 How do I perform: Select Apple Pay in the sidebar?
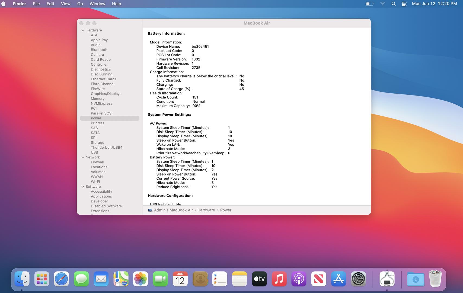click(x=99, y=40)
